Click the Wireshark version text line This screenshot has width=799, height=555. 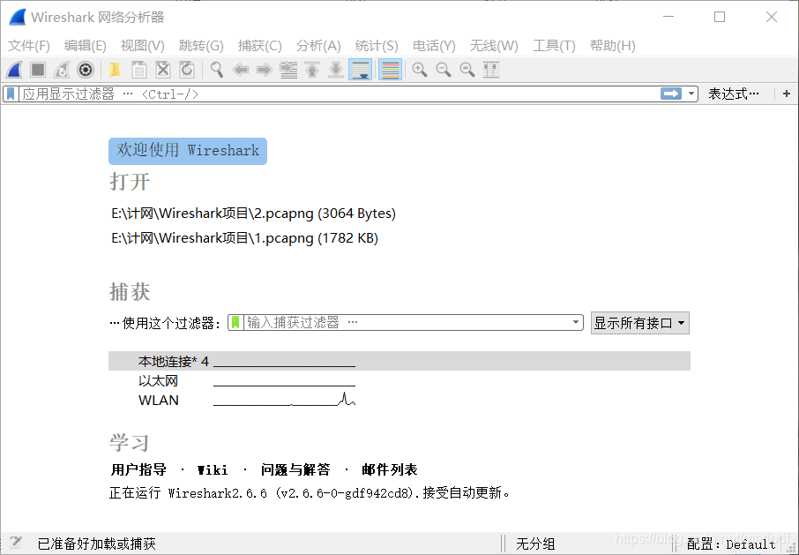point(310,493)
